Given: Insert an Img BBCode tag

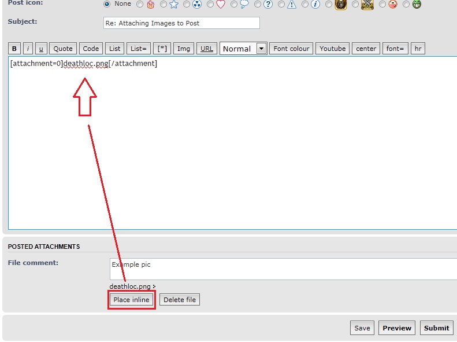Looking at the screenshot, I should click(184, 49).
